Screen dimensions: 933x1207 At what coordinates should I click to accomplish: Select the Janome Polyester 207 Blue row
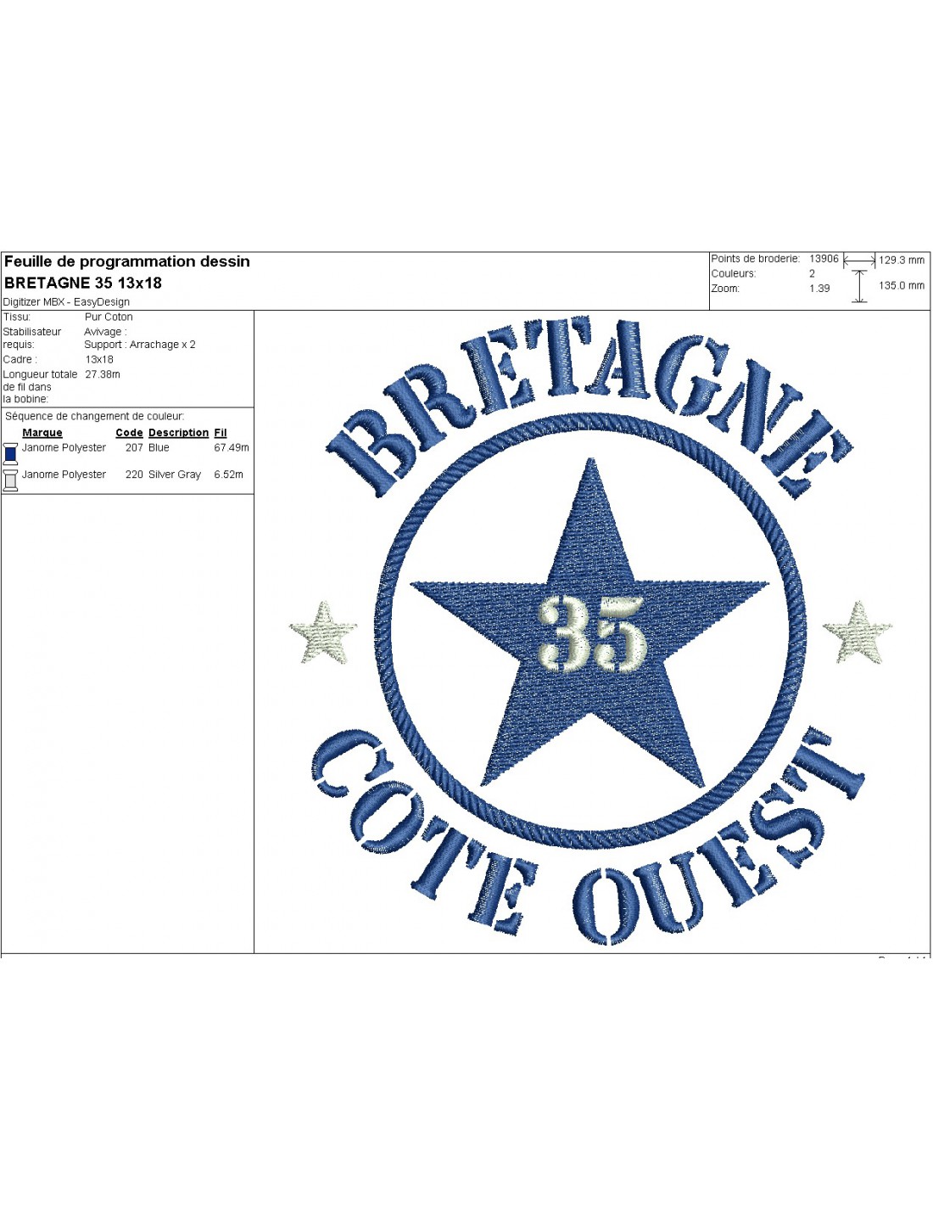coord(127,448)
